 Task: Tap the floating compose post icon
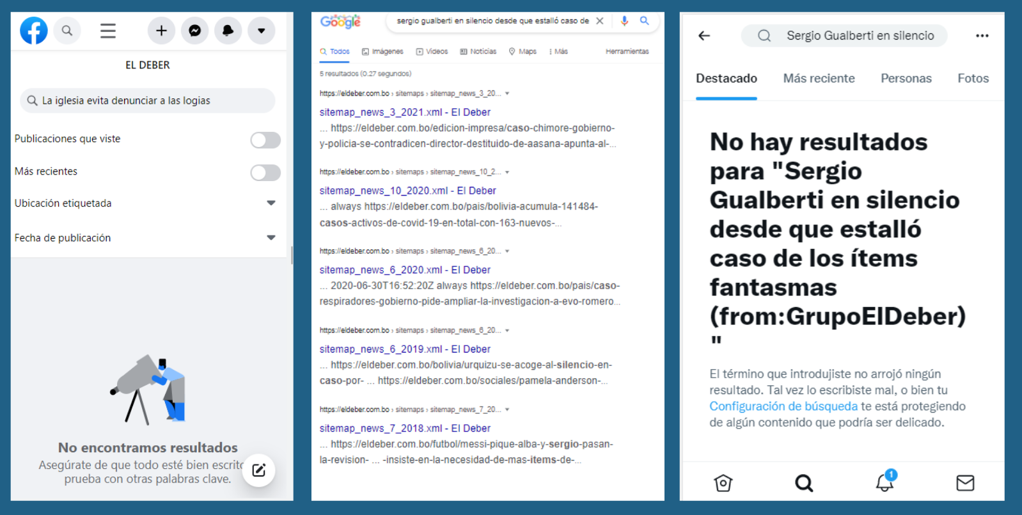point(259,470)
